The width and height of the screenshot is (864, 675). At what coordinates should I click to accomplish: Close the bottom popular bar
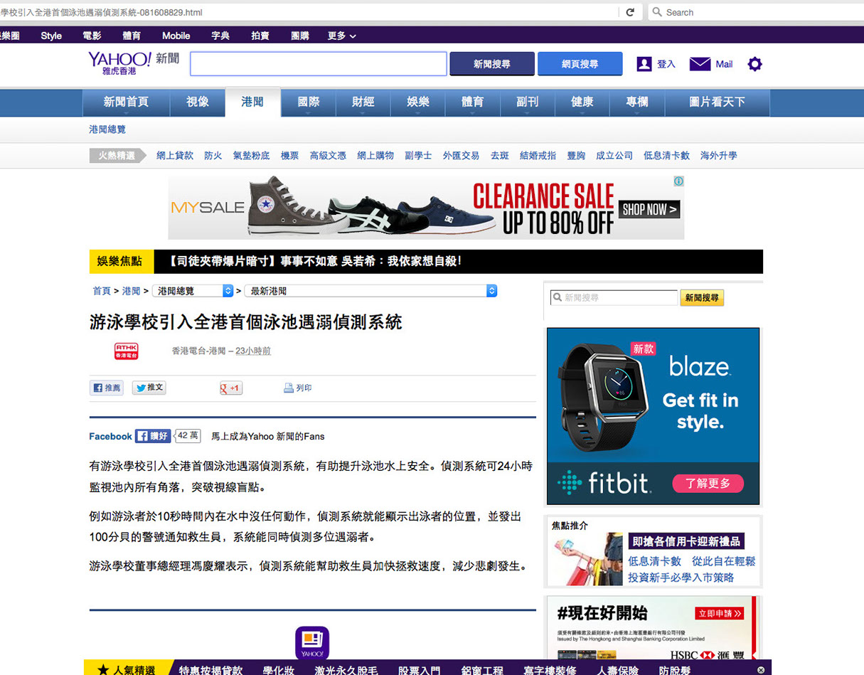(x=761, y=670)
